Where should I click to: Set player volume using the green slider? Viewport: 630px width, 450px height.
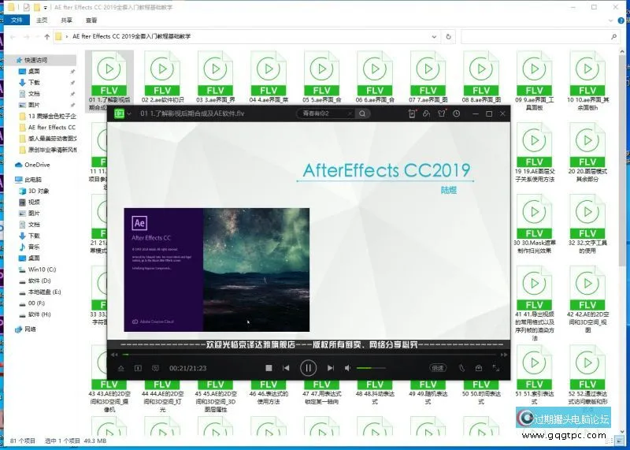(370, 368)
